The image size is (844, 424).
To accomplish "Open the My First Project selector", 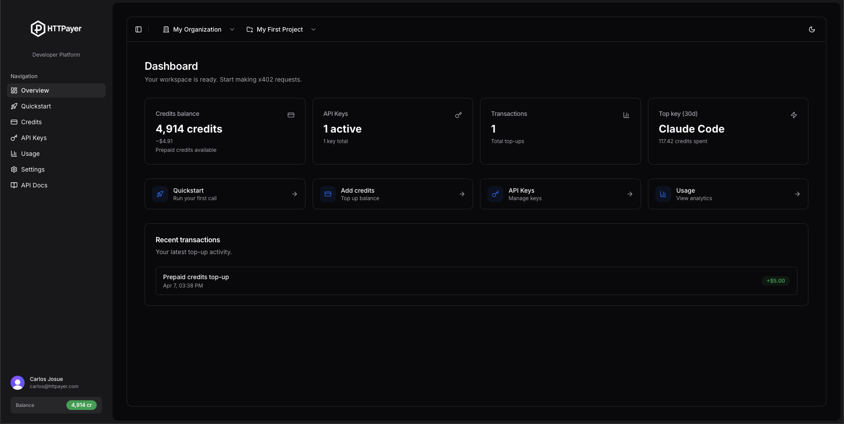I will pos(280,29).
